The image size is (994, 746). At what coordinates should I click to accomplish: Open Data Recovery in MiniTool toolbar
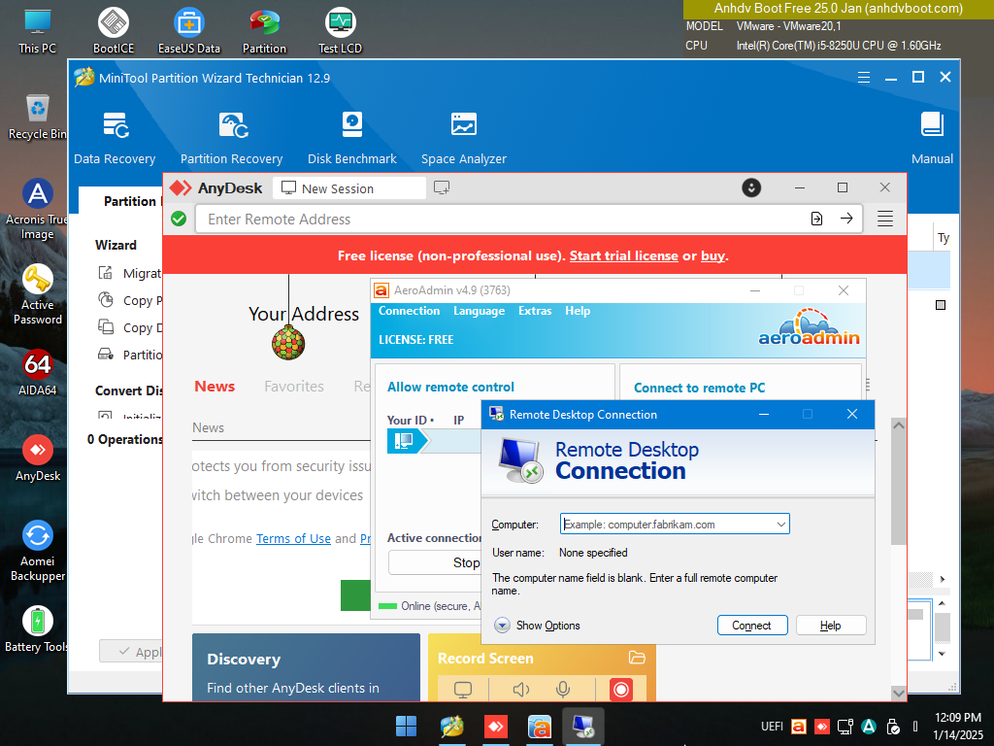pos(115,137)
